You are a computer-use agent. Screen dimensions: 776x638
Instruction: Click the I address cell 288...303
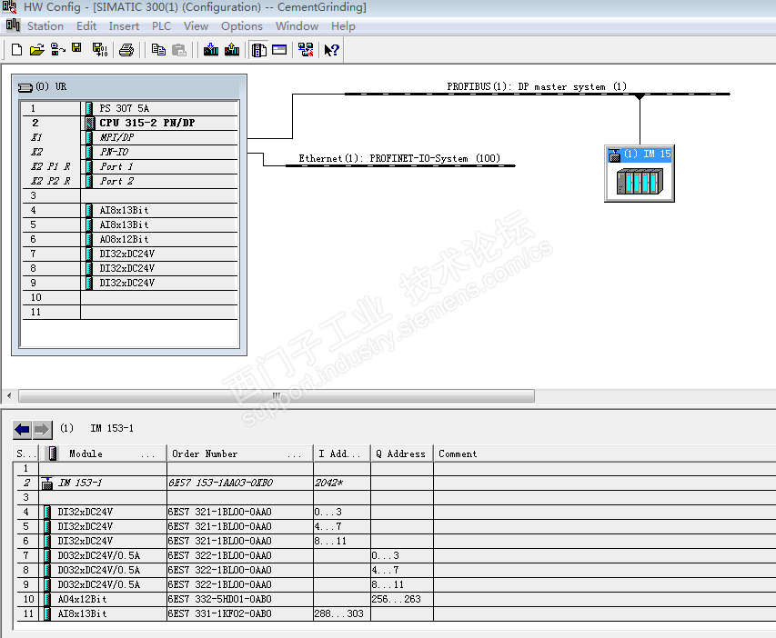pyautogui.click(x=342, y=613)
